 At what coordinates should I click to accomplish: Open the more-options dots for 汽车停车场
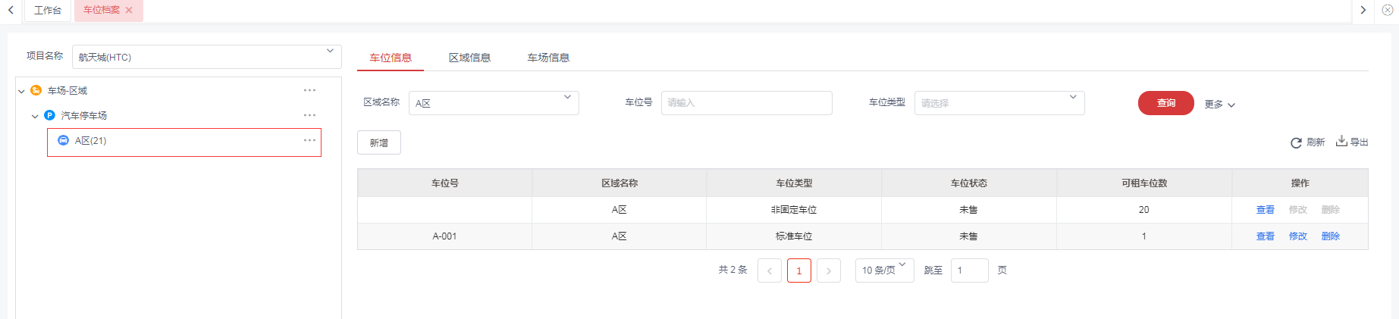point(309,115)
